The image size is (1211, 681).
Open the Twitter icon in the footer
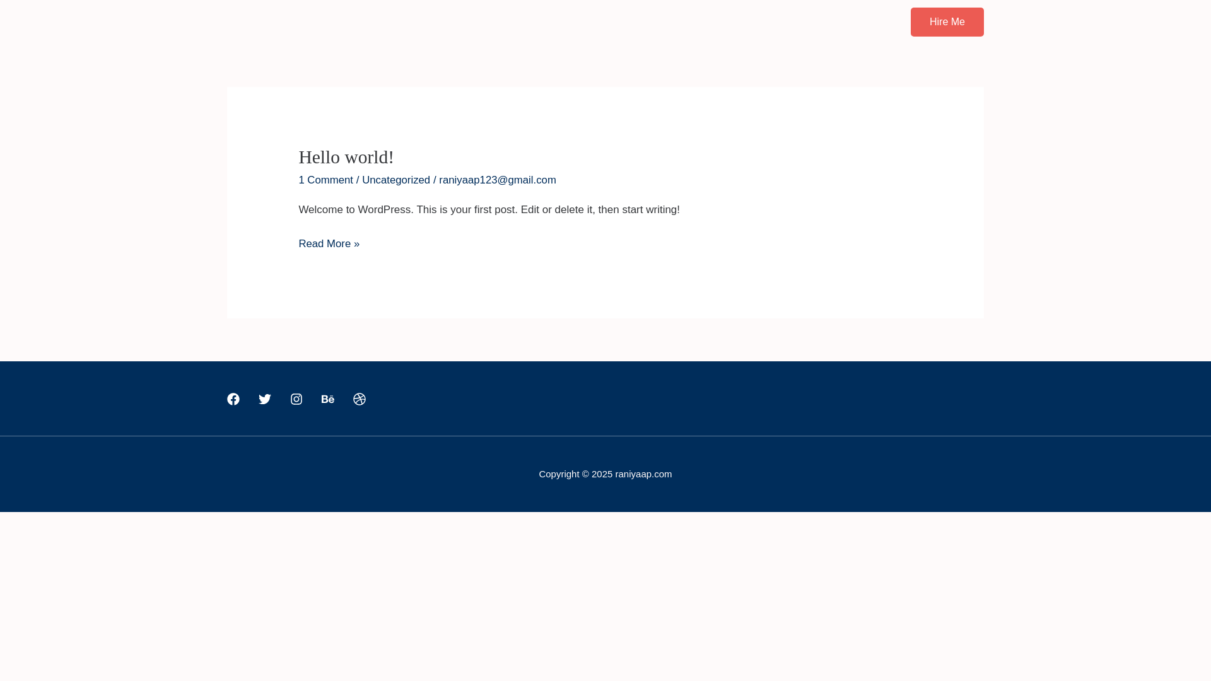click(265, 399)
